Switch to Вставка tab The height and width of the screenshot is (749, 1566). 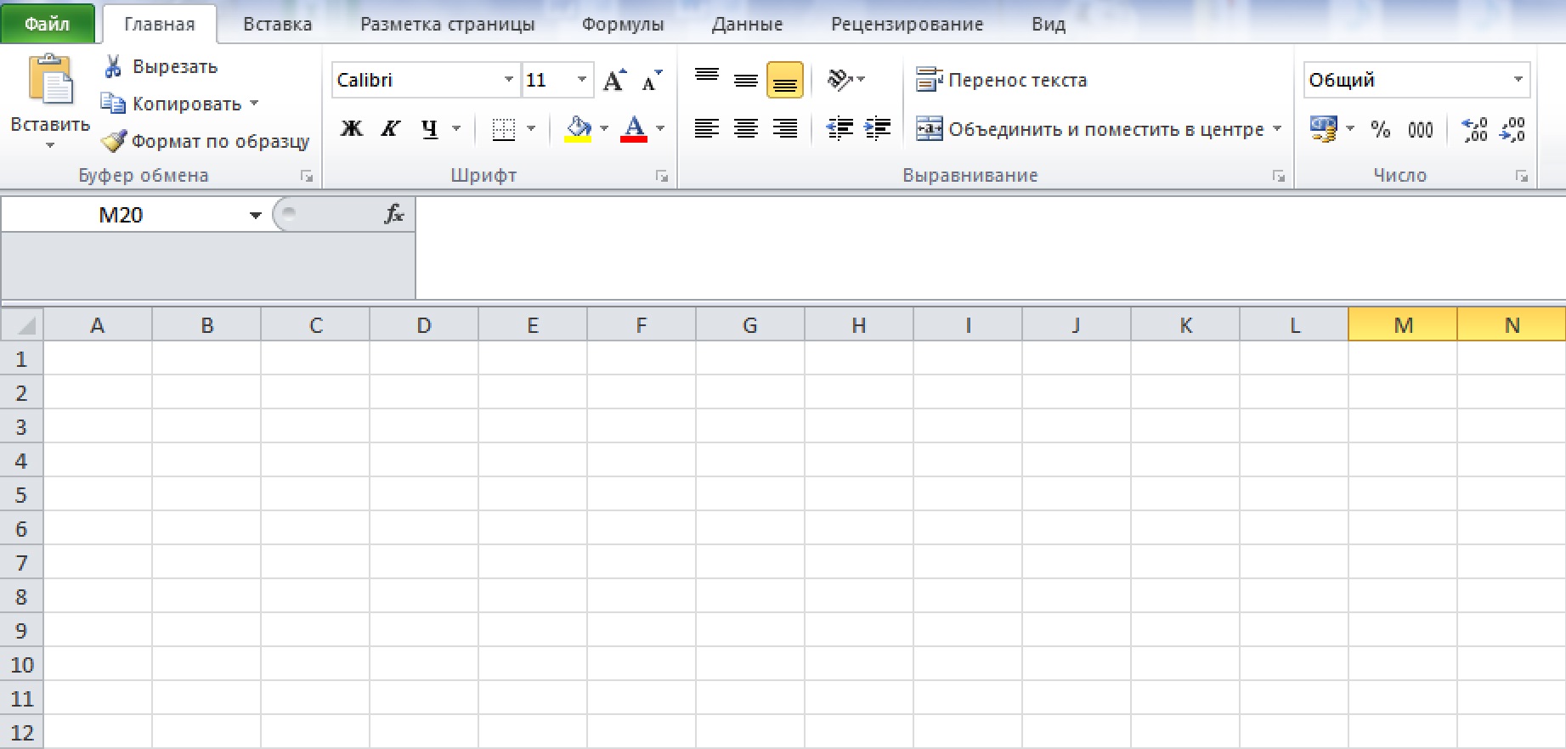(278, 24)
